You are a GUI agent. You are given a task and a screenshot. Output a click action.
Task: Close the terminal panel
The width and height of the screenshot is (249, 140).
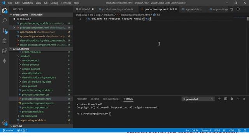244,99
